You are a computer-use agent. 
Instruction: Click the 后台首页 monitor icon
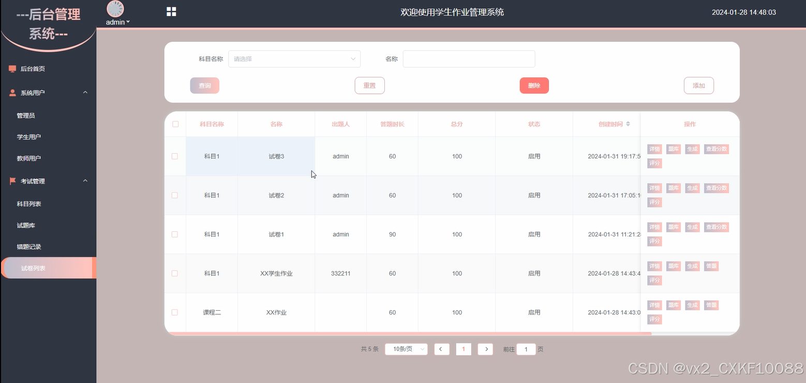(12, 69)
